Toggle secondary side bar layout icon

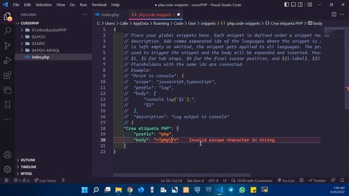pos(300,4)
